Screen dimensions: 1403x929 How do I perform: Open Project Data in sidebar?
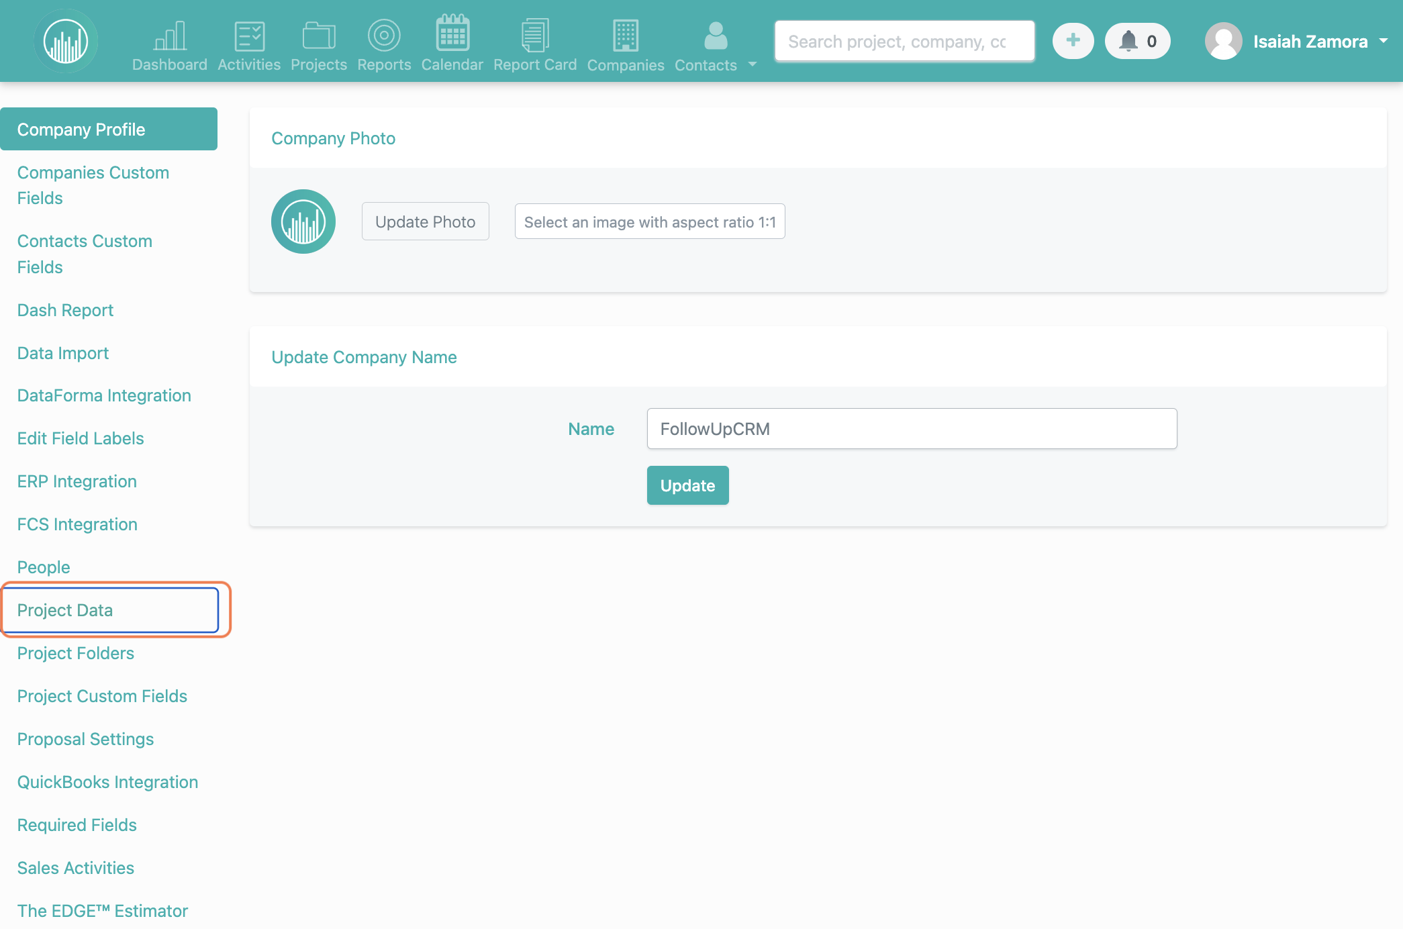tap(111, 610)
